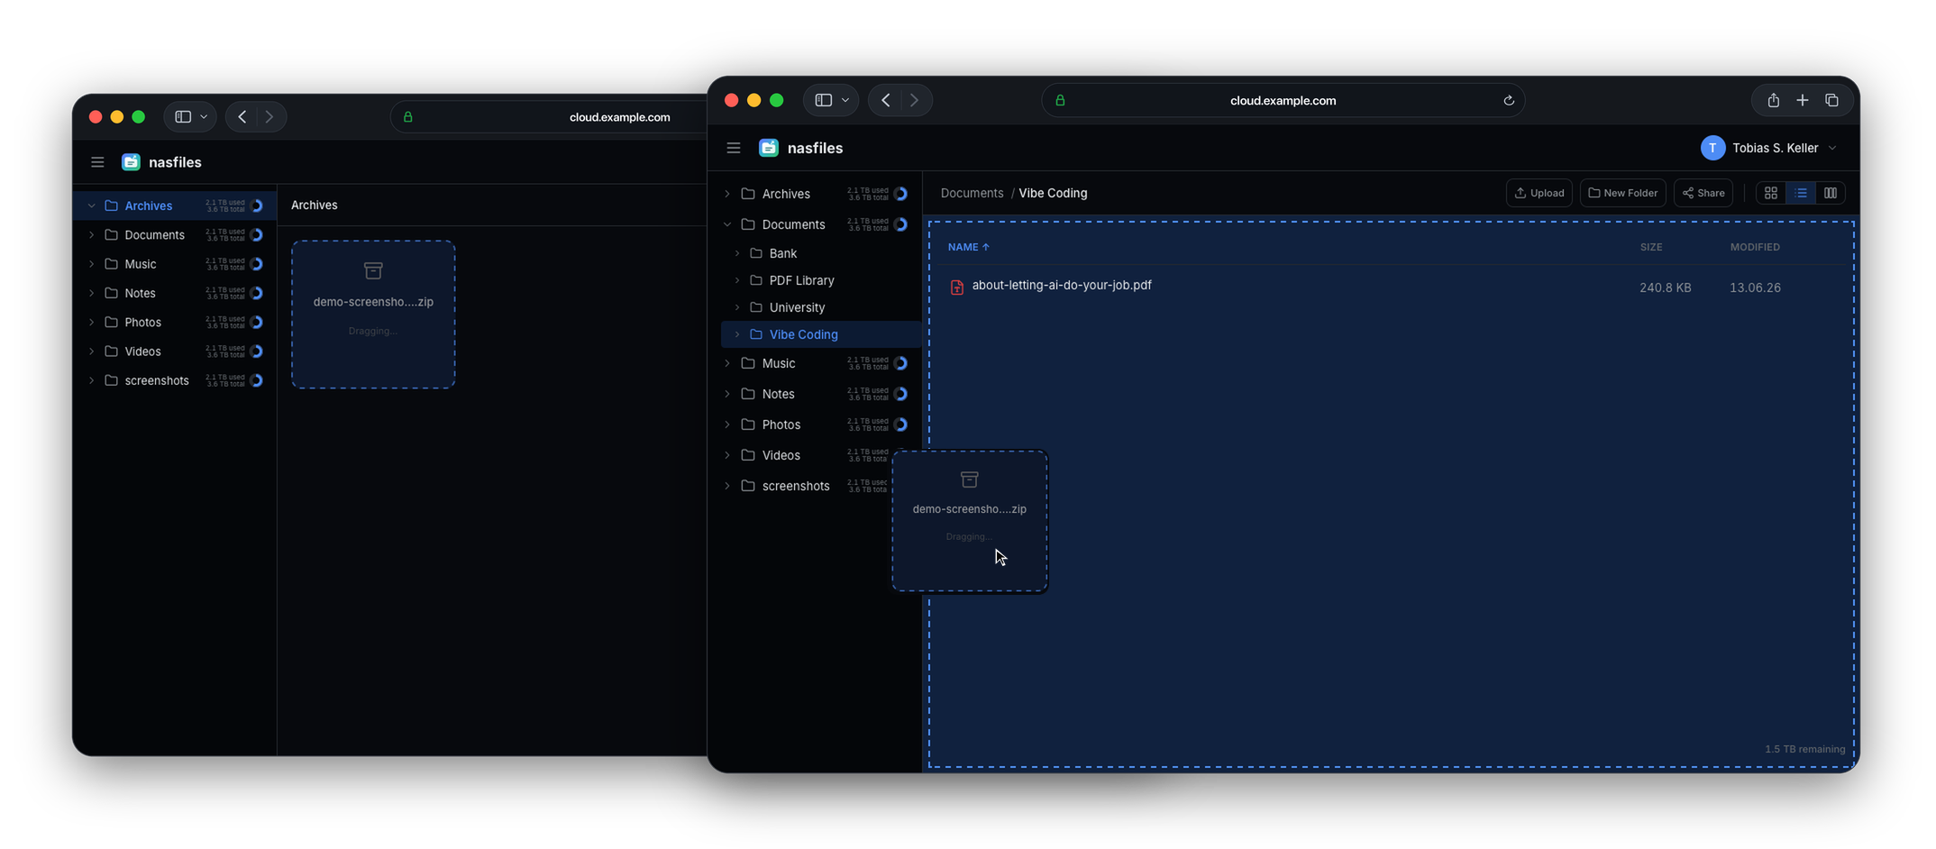
Task: Click the archive icon on dragged zip tile
Action: click(970, 479)
